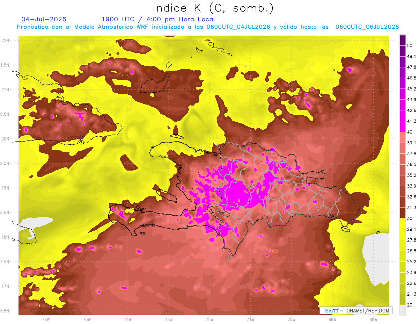Click the longitude axis label "72W"

click(x=209, y=319)
